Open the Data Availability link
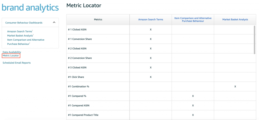The width and height of the screenshot is (259, 120). [x=12, y=52]
